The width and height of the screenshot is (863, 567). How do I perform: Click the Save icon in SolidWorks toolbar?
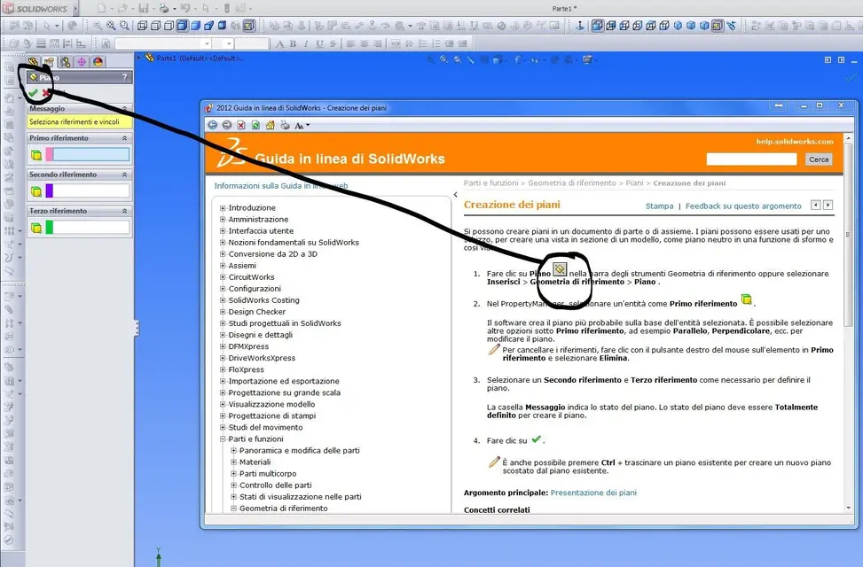pyautogui.click(x=143, y=8)
